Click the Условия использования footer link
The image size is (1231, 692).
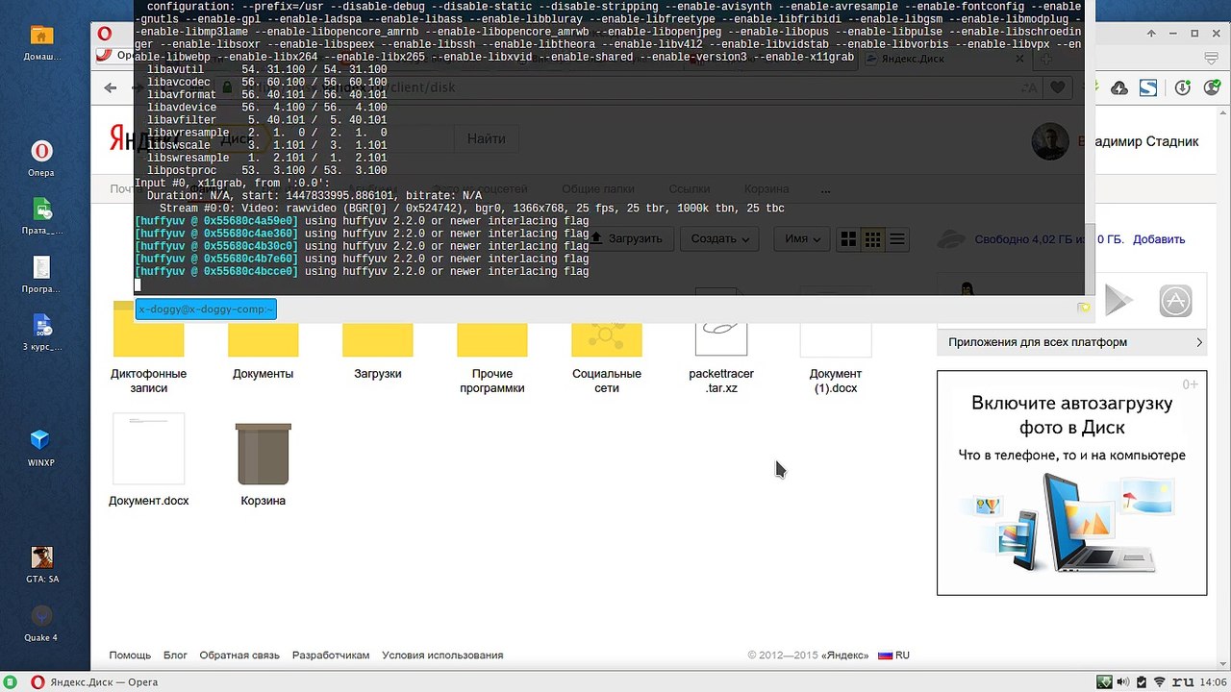pos(442,655)
